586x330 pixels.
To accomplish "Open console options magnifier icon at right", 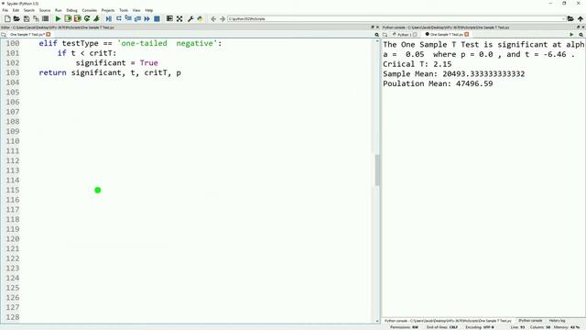I will click(581, 35).
